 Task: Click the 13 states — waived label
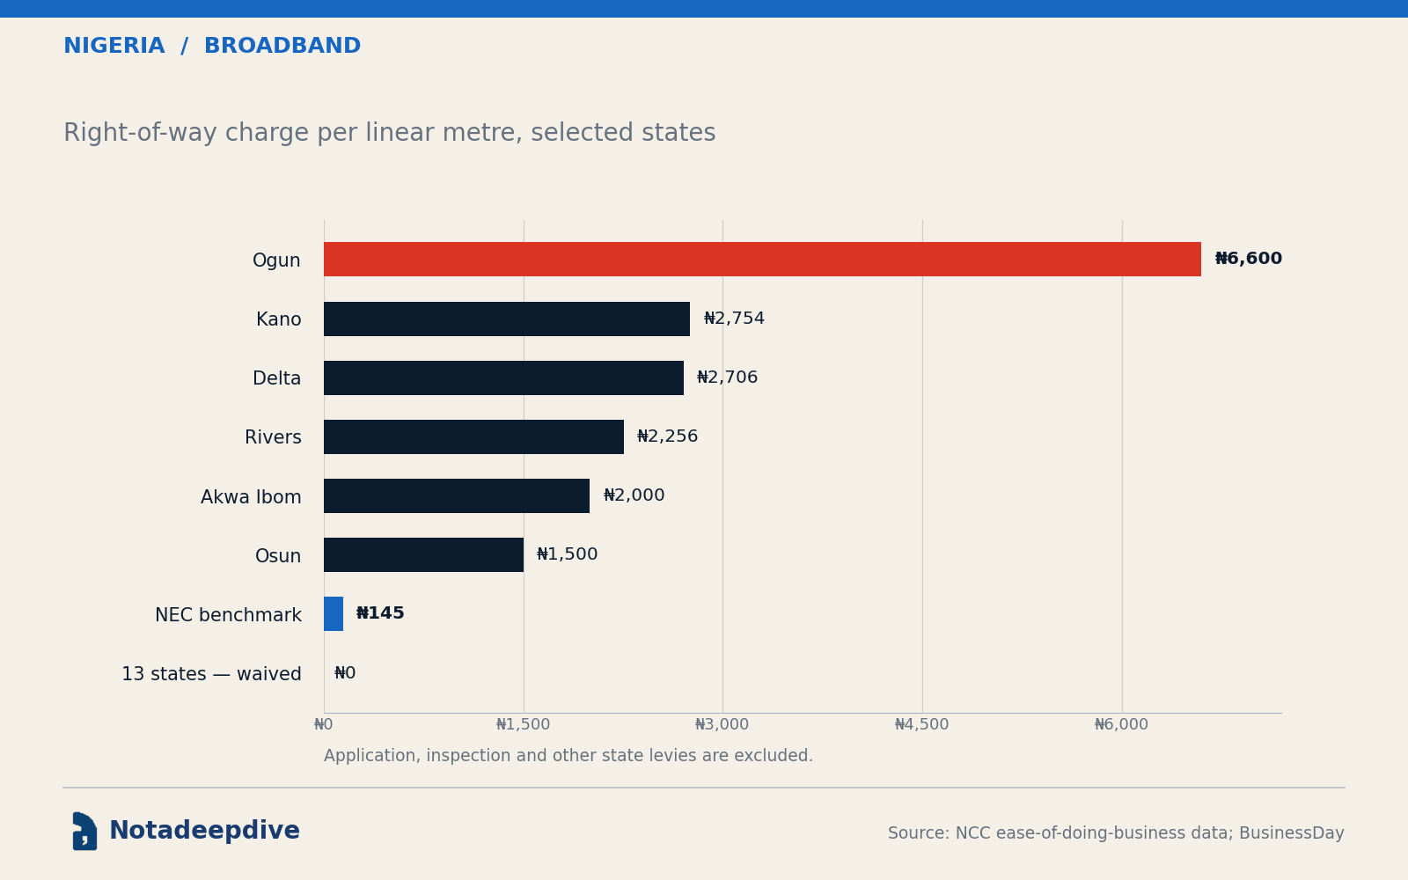[211, 674]
